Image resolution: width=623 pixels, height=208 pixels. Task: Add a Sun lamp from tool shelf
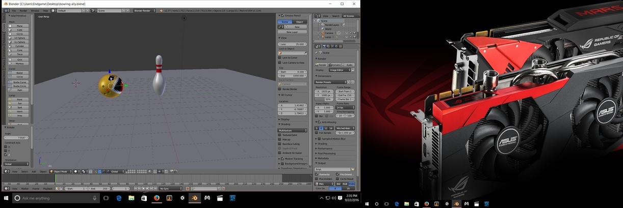click(19, 103)
